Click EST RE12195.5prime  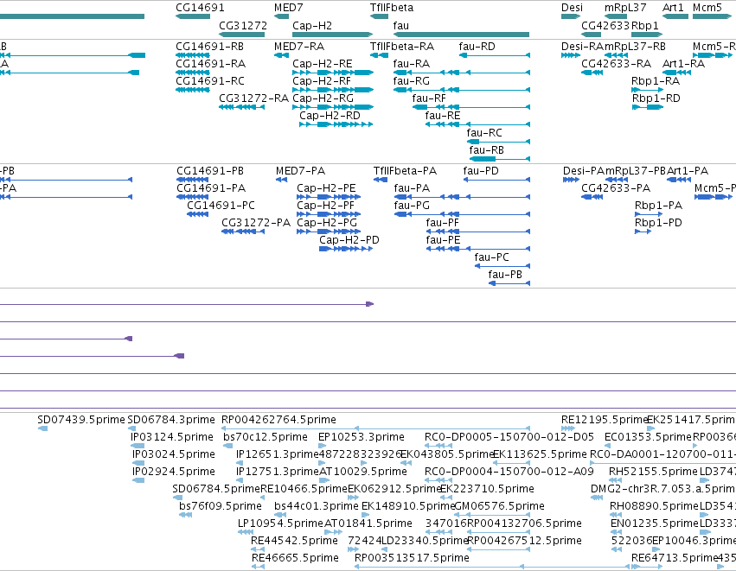[605, 420]
